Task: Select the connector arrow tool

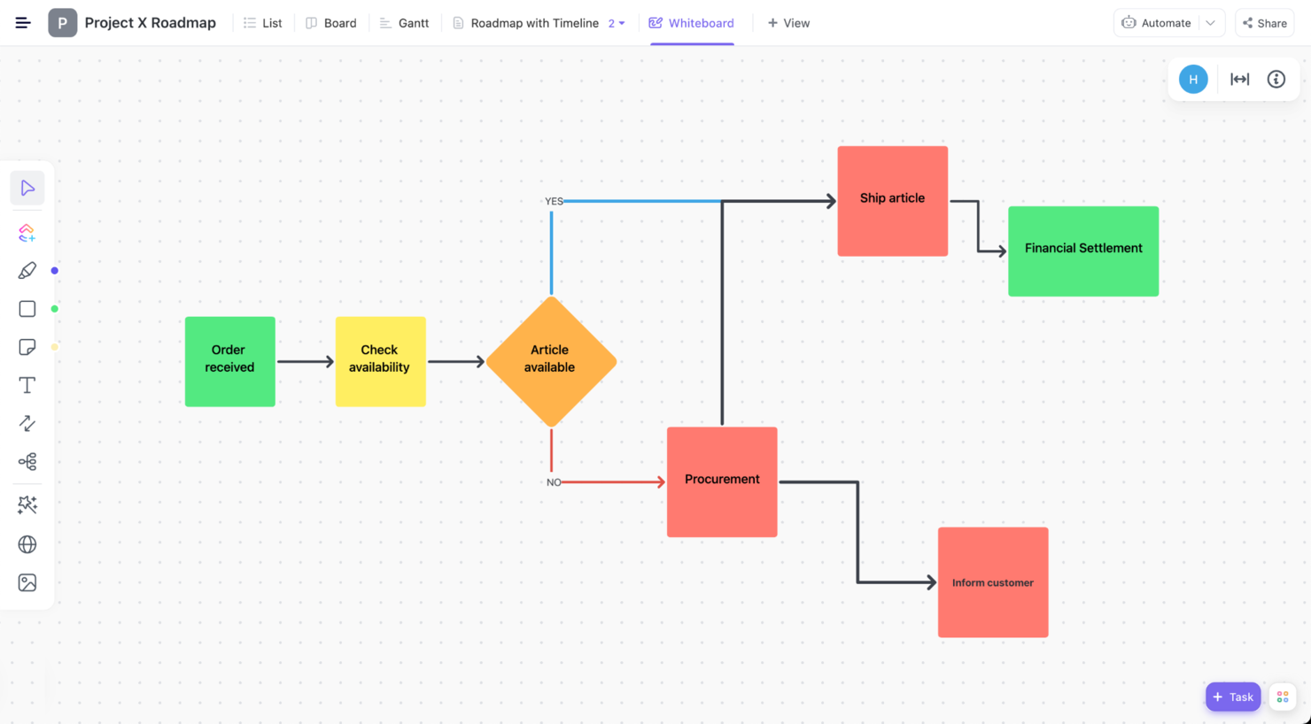Action: click(27, 423)
